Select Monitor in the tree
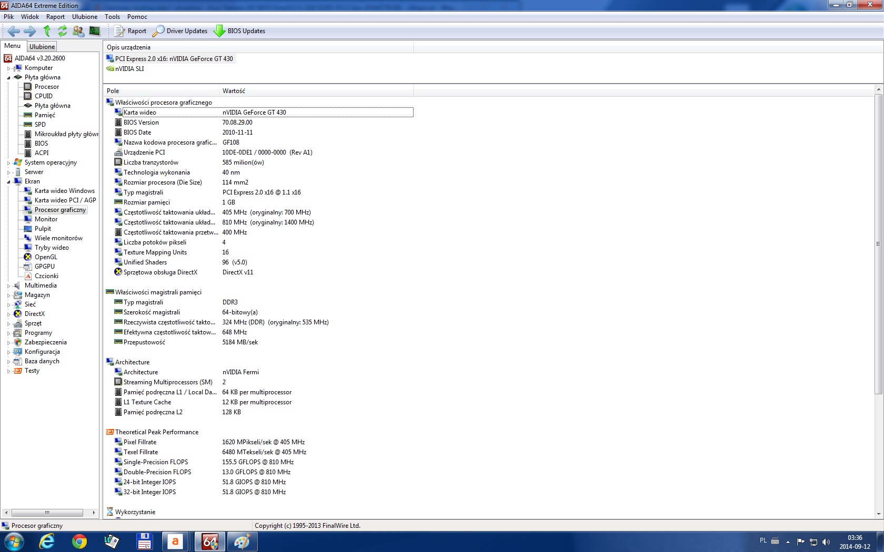The height and width of the screenshot is (552, 884). [x=46, y=219]
